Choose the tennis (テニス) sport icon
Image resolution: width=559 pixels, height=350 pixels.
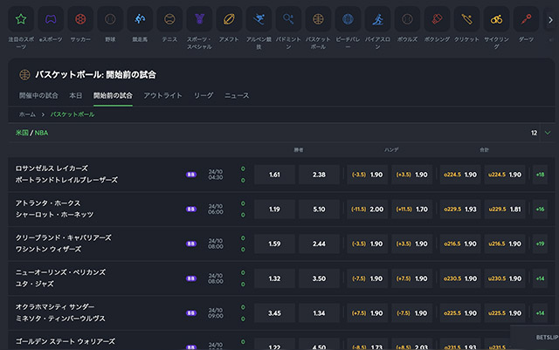tap(169, 18)
